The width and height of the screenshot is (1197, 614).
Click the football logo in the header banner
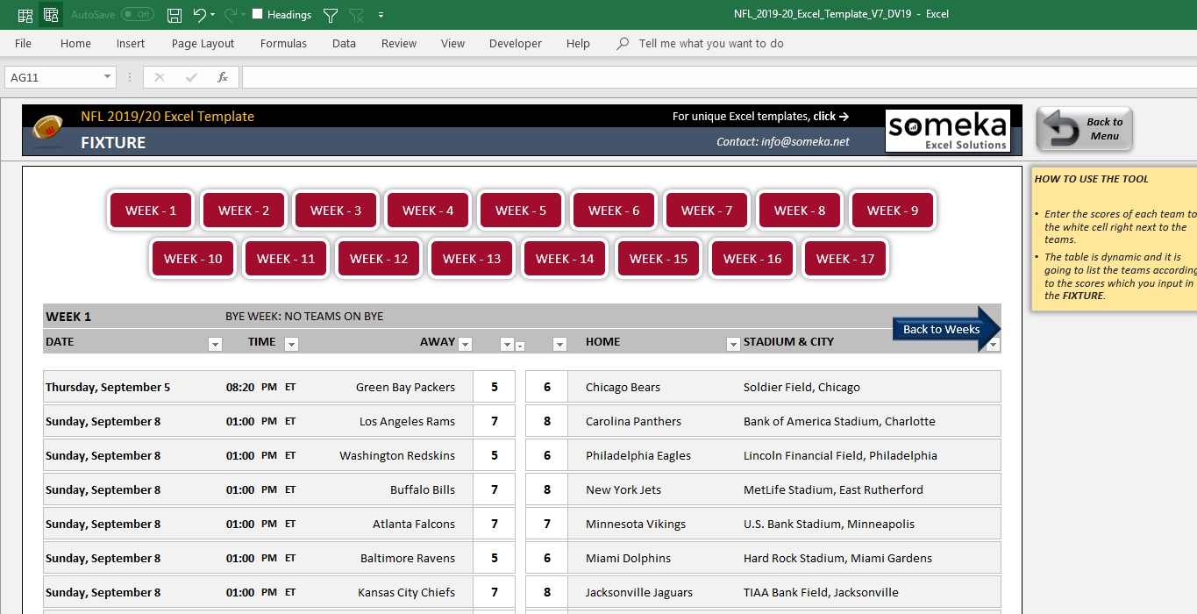[47, 129]
